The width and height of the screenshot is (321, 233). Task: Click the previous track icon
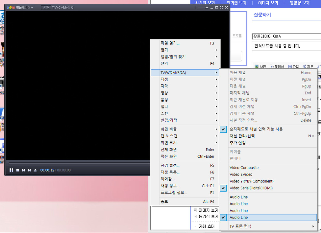(x=24, y=170)
